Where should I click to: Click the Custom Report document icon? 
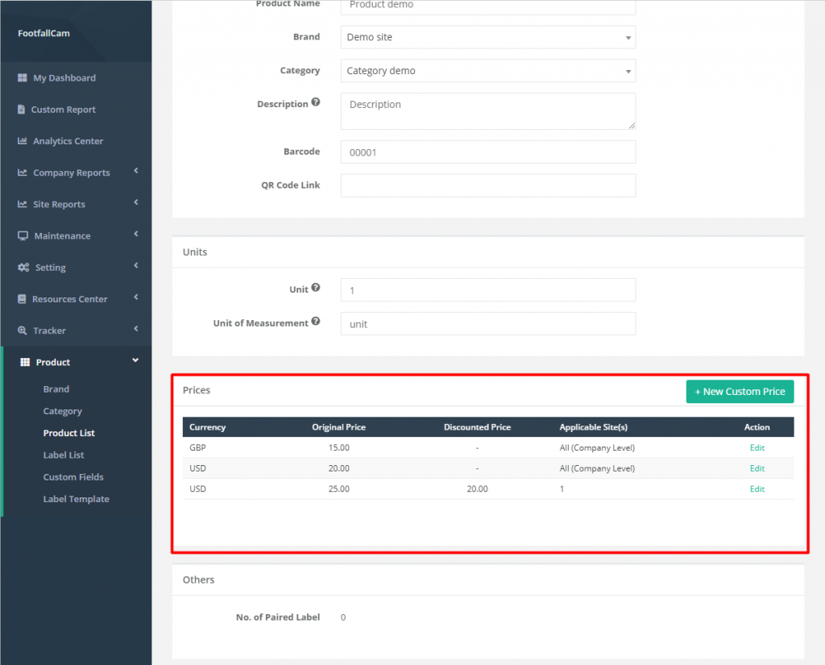[x=22, y=110]
